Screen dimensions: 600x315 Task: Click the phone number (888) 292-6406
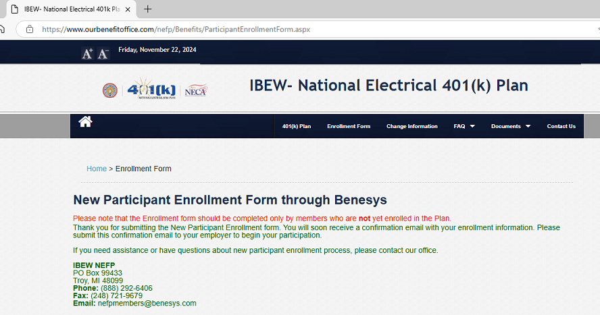[x=126, y=288]
